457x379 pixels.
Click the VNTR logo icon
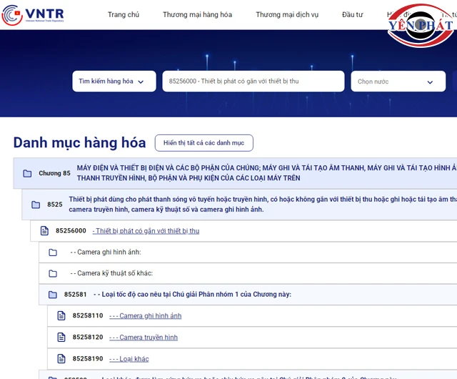(12, 15)
